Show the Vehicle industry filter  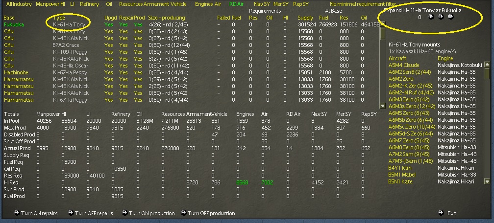178,4
